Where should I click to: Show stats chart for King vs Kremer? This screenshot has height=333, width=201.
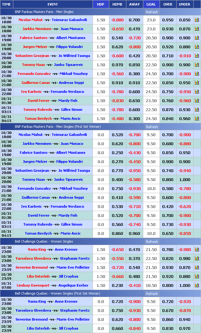(x=197, y=249)
